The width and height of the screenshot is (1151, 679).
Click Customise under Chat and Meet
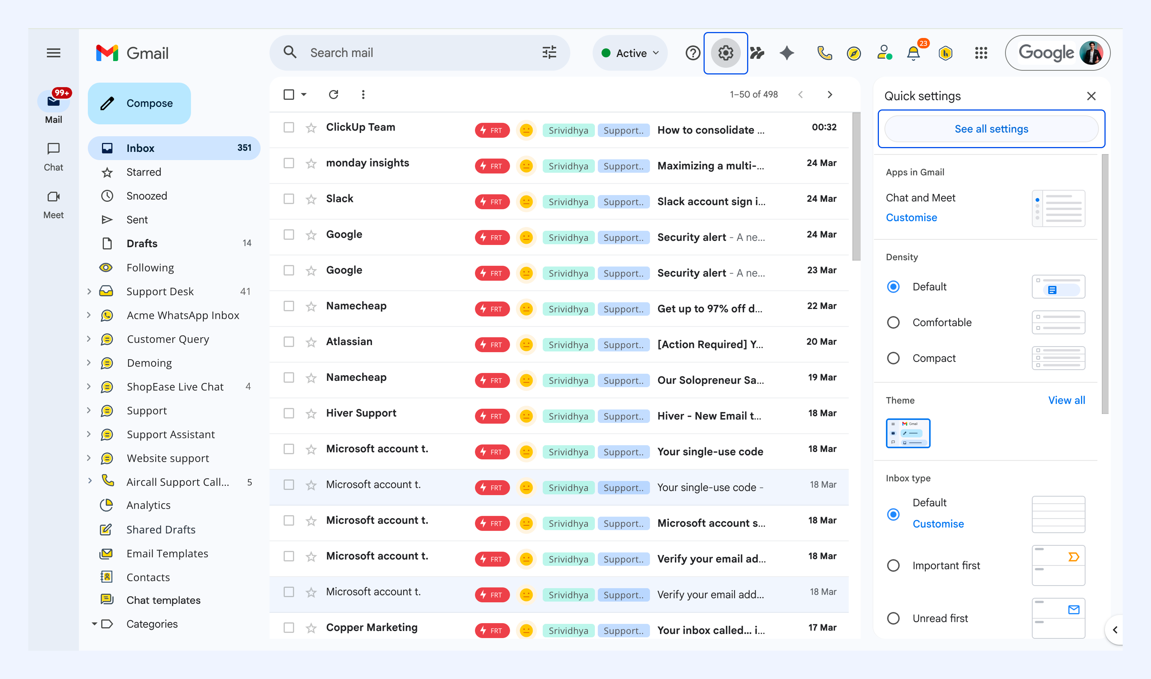pyautogui.click(x=911, y=218)
